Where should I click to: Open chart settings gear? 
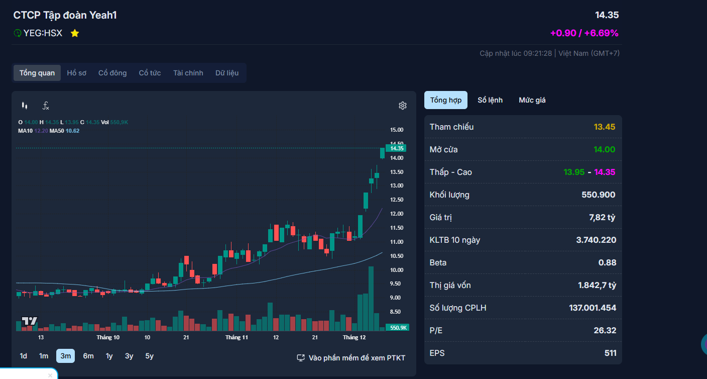[x=402, y=106]
